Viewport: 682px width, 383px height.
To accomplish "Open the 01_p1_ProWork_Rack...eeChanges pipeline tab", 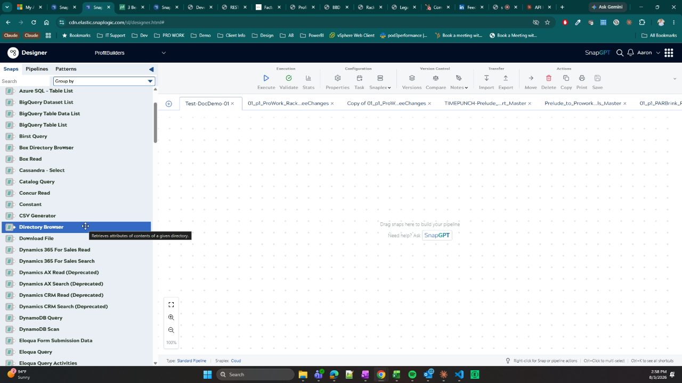I will tap(288, 103).
